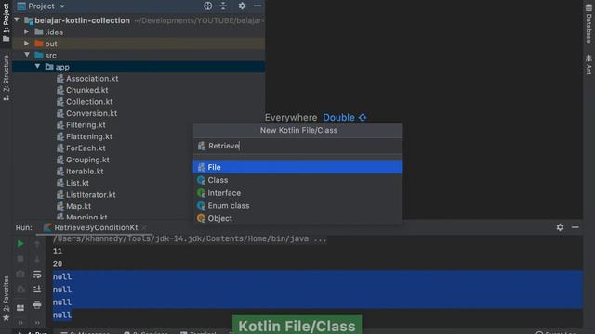Click the Object icon in the popup
The width and height of the screenshot is (595, 334).
201,219
